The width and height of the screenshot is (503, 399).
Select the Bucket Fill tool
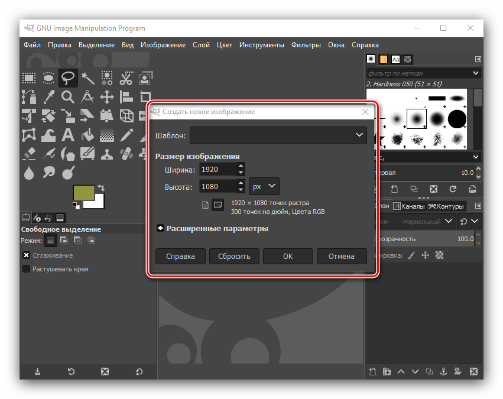tap(87, 135)
